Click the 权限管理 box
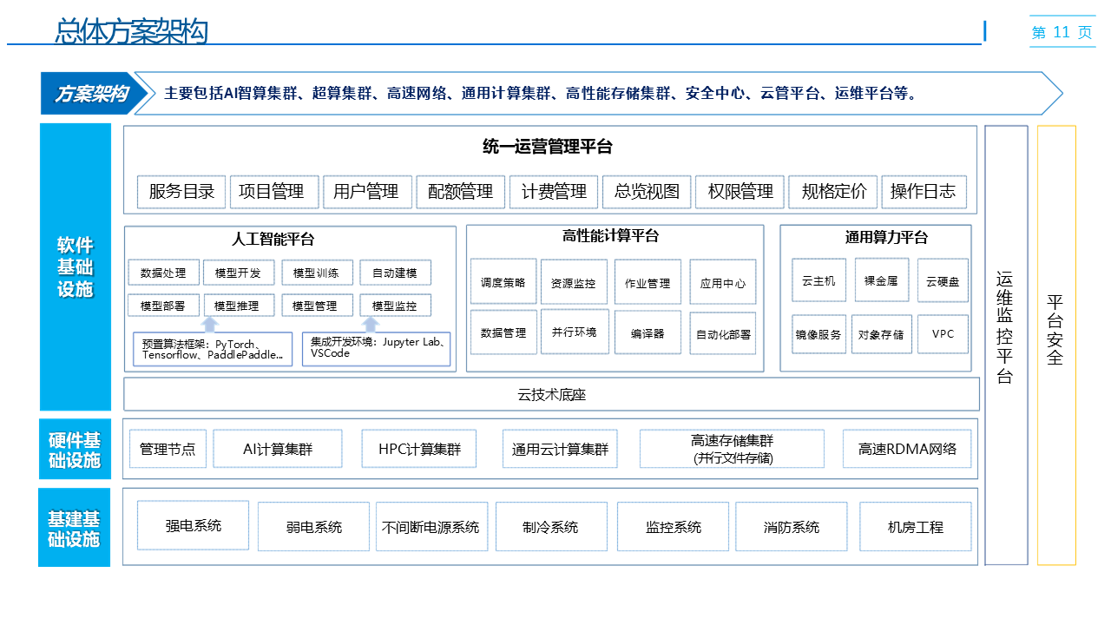 (741, 192)
